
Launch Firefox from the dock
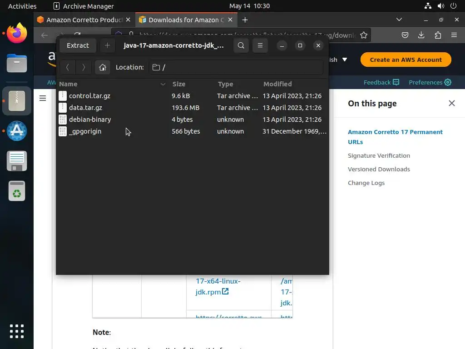pyautogui.click(x=17, y=33)
